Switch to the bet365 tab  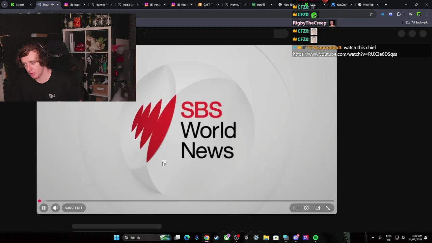pyautogui.click(x=262, y=5)
